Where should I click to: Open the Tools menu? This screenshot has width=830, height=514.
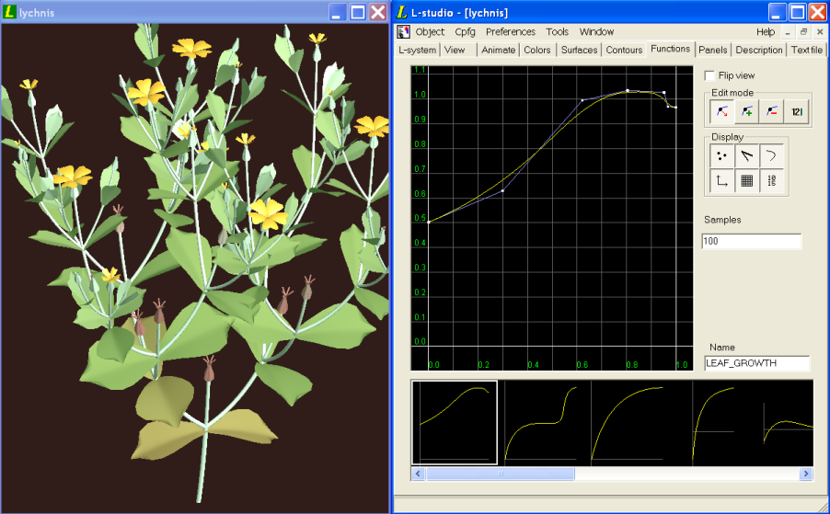point(557,32)
